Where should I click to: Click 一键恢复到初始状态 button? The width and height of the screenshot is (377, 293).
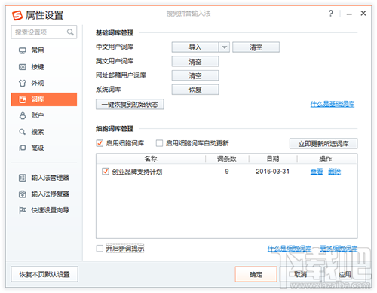point(130,104)
